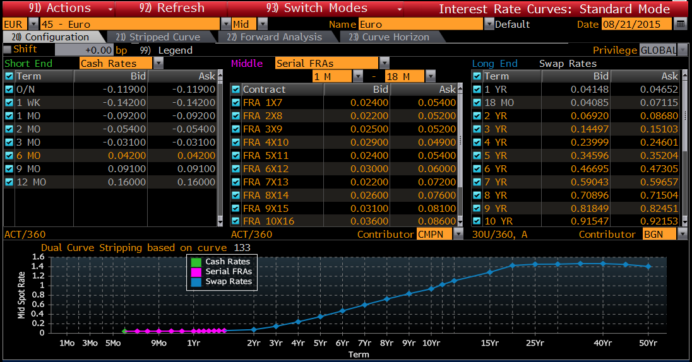Open the Serial FRAs type dropdown

pyautogui.click(x=384, y=63)
